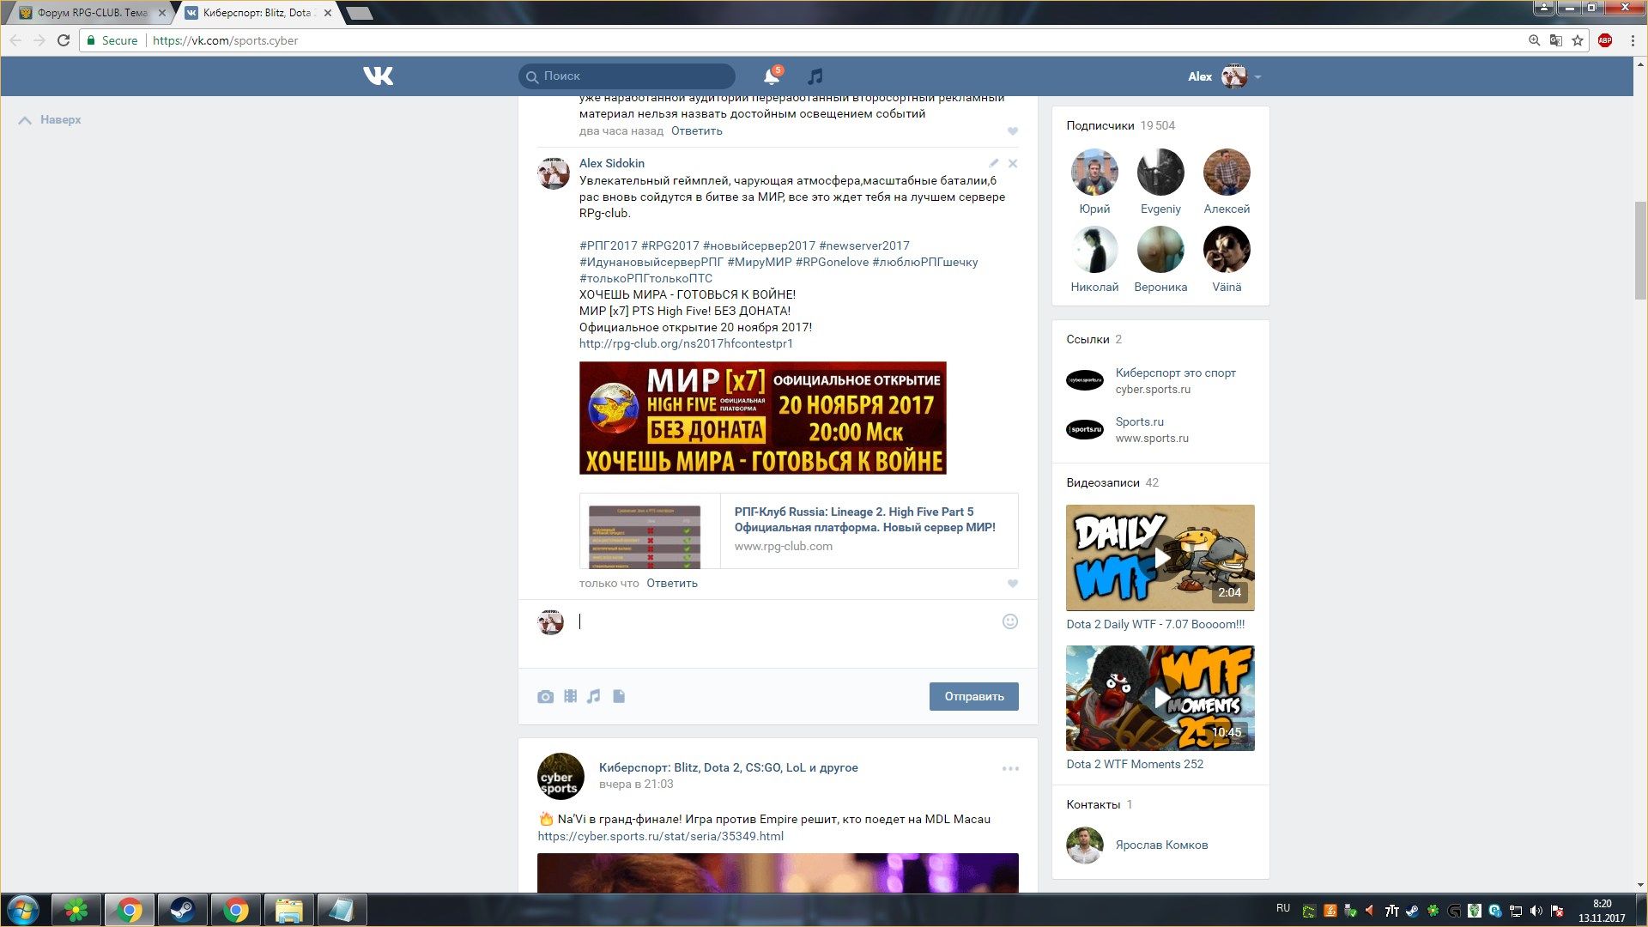Edit Alex Sidokin's comment with pencil icon
Image resolution: width=1648 pixels, height=927 pixels.
click(x=993, y=163)
